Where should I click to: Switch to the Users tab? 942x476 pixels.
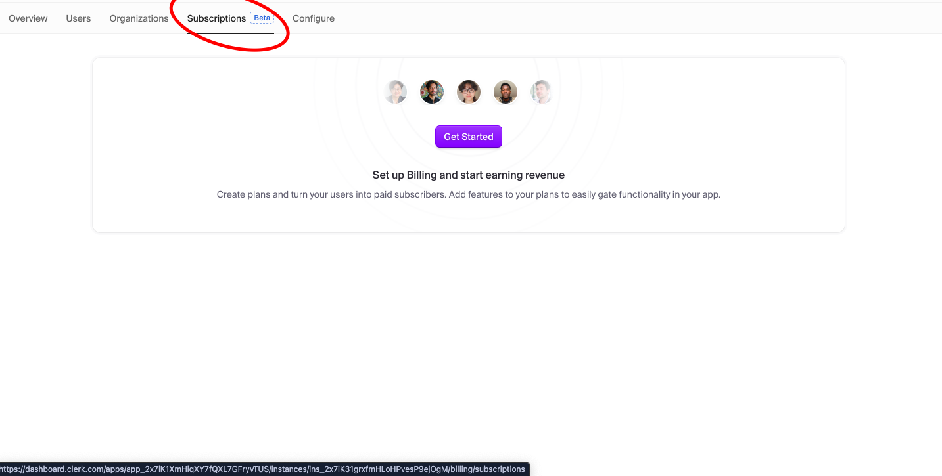(x=78, y=18)
